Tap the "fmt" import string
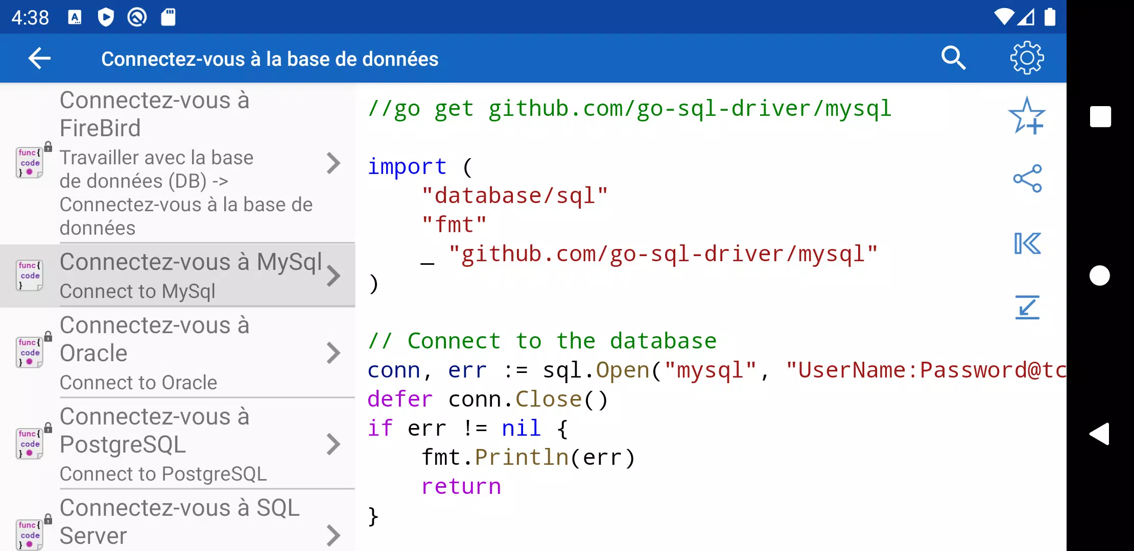The height and width of the screenshot is (551, 1134). (x=454, y=225)
